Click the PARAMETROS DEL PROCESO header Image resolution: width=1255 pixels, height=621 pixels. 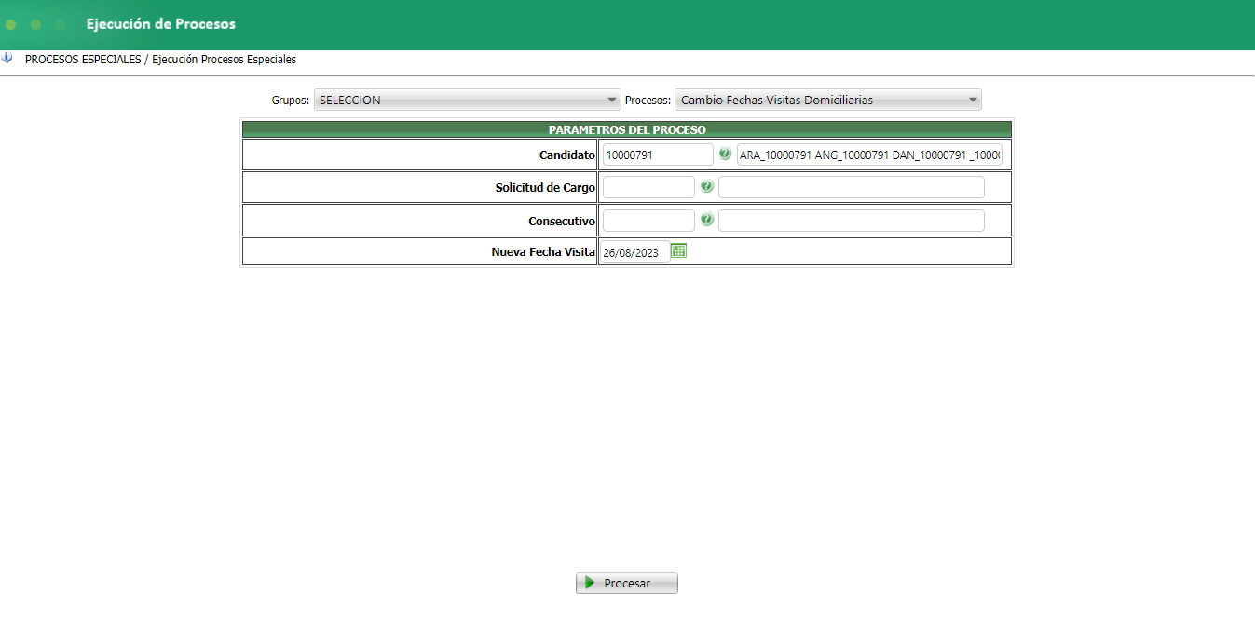click(627, 129)
